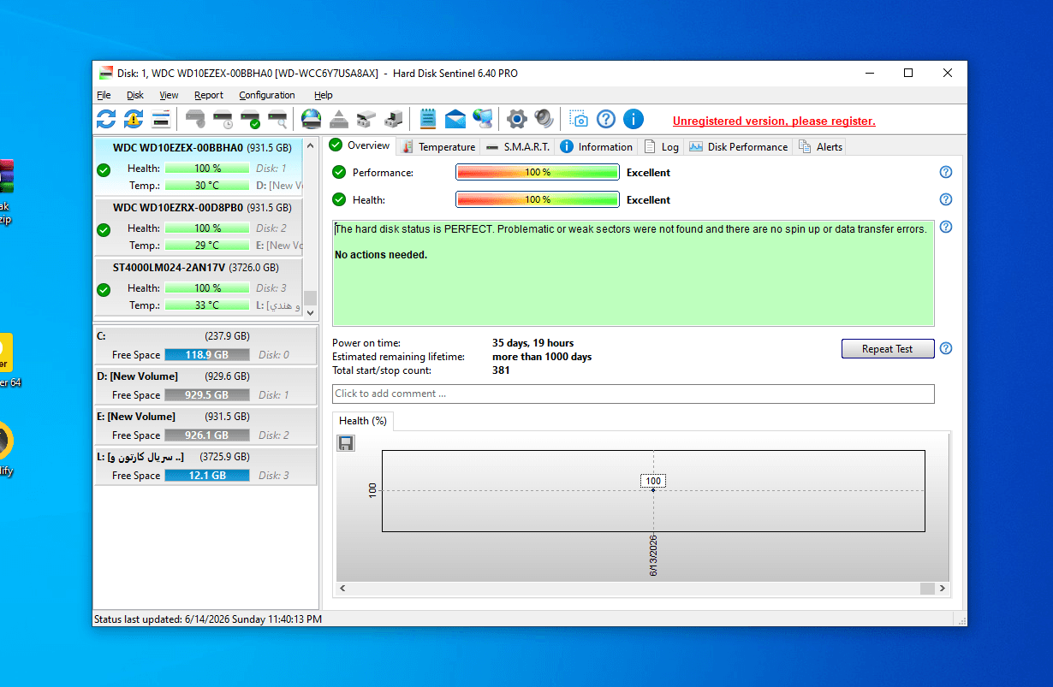This screenshot has width=1053, height=687.
Task: Open configuration via the gear icon
Action: 517,119
